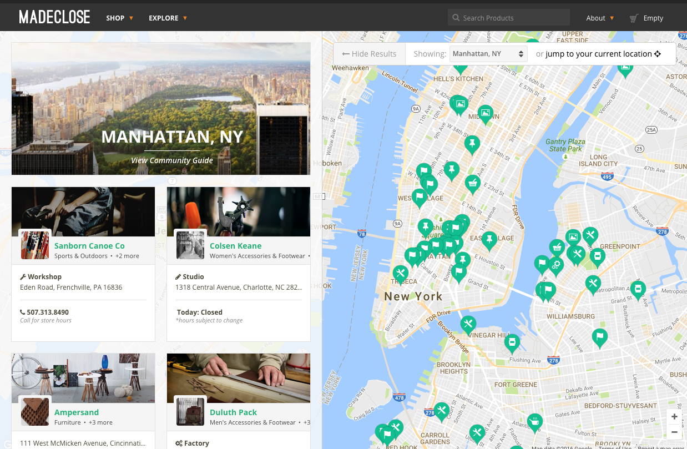This screenshot has width=687, height=449.
Task: Open the MADECLOSE home logo
Action: click(54, 18)
